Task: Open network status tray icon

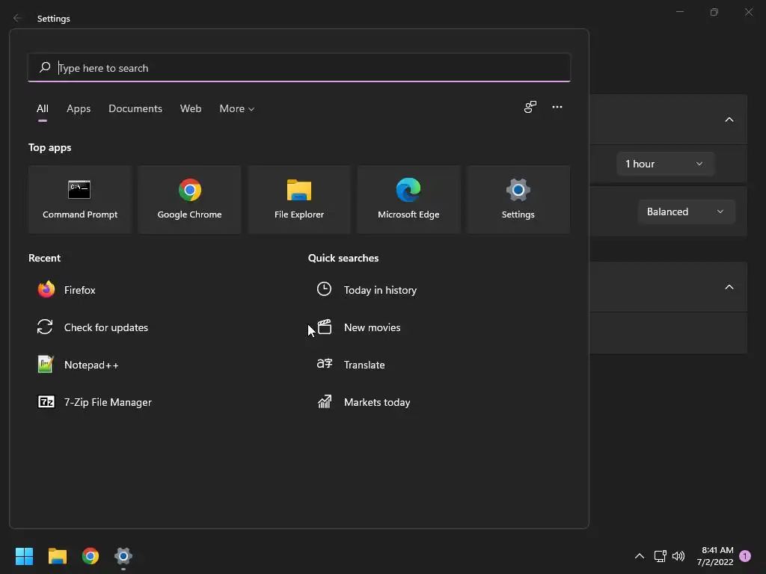Action: click(x=660, y=556)
